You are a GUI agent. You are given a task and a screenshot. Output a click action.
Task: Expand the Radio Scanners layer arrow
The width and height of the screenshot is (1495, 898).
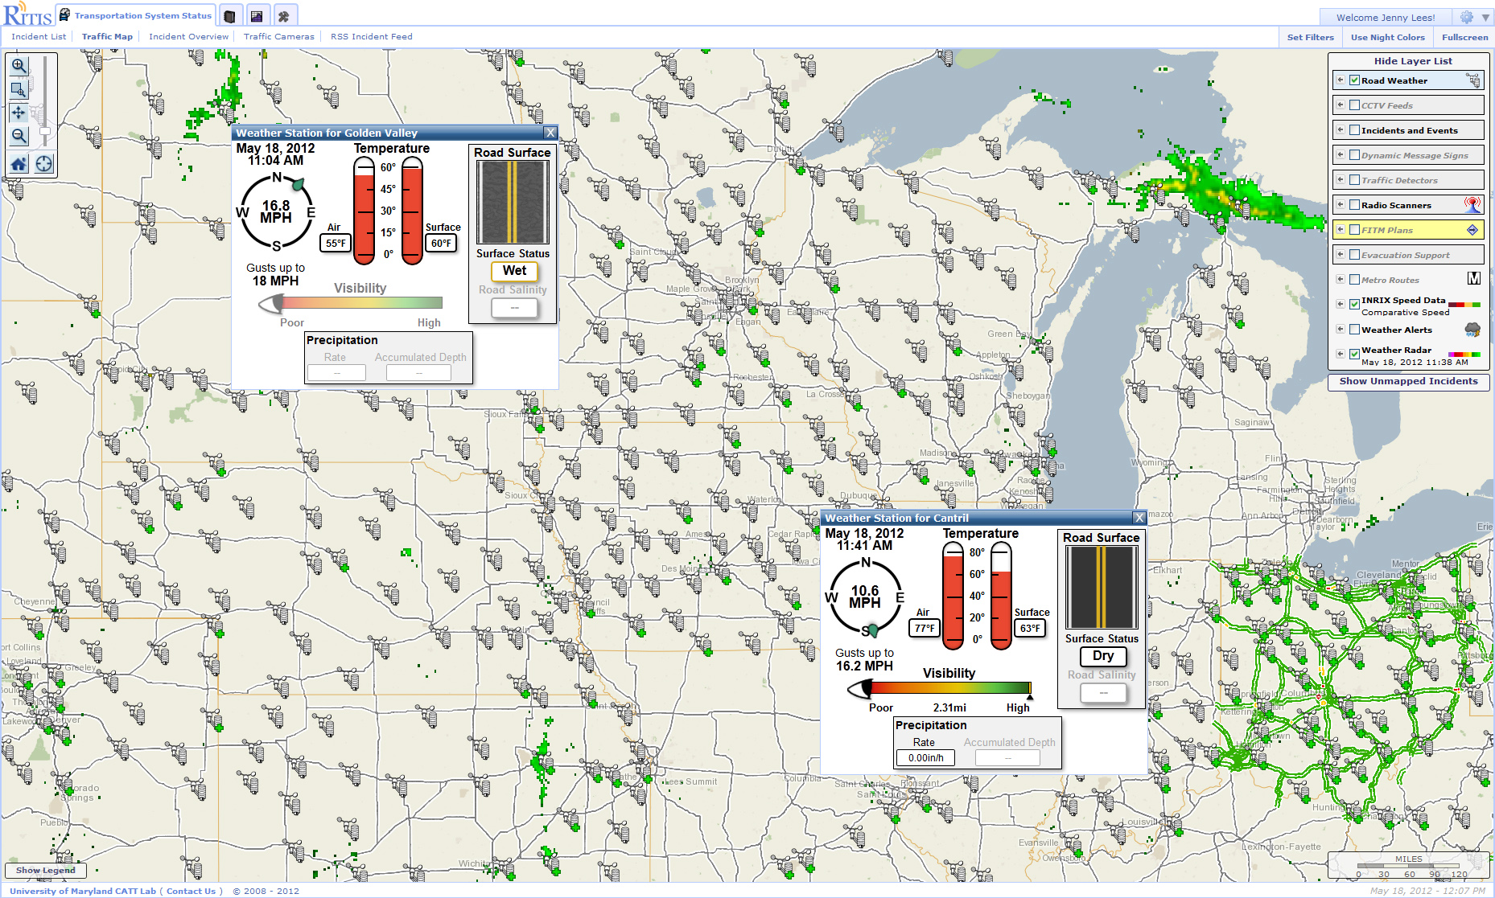click(x=1341, y=205)
